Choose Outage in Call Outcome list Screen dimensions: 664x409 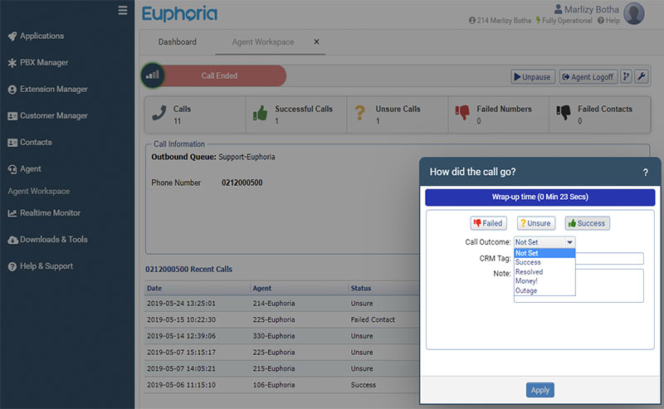click(544, 291)
